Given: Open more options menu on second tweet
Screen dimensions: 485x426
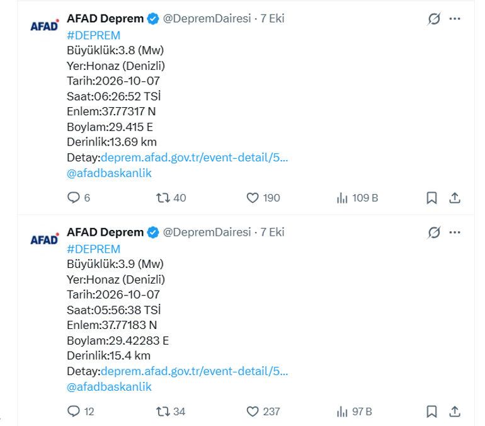Looking at the screenshot, I should [x=455, y=233].
